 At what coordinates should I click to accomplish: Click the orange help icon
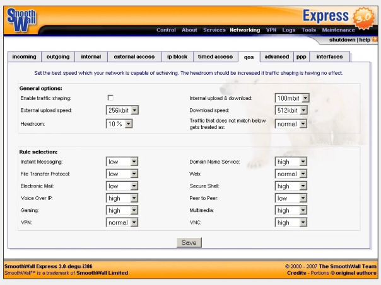coord(375,39)
